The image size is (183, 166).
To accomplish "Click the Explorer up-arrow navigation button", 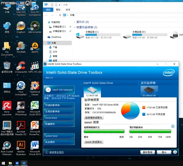I will coord(60,15).
